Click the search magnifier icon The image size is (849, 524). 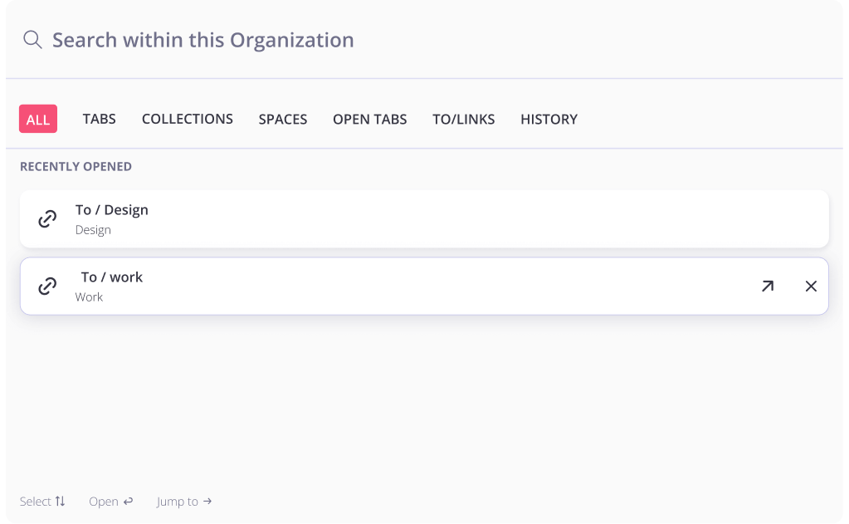(32, 39)
